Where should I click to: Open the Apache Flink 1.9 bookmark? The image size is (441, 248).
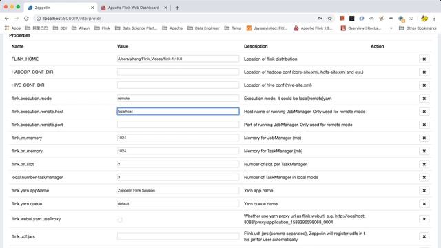[x=313, y=28]
